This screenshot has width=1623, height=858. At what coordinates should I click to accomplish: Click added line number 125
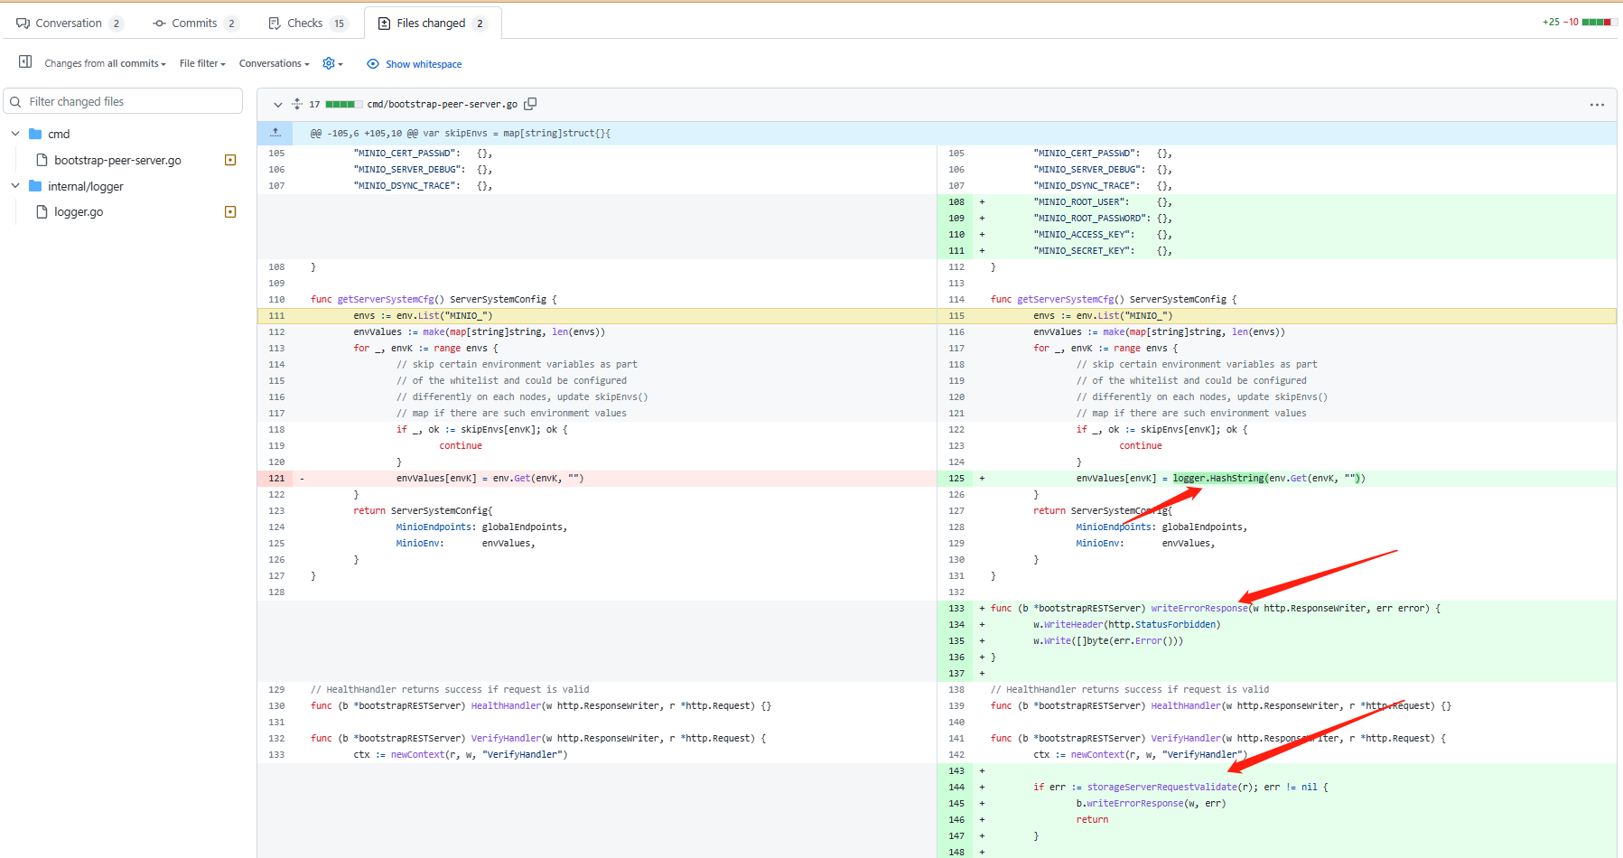coord(956,478)
